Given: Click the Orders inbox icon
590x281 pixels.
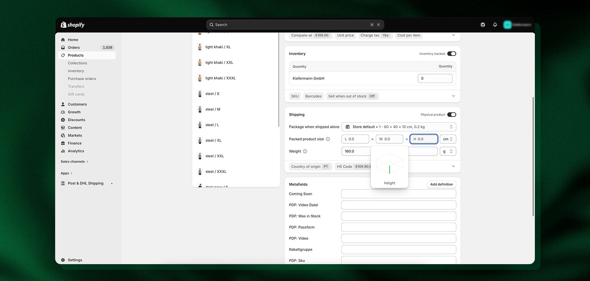Looking at the screenshot, I should (63, 47).
